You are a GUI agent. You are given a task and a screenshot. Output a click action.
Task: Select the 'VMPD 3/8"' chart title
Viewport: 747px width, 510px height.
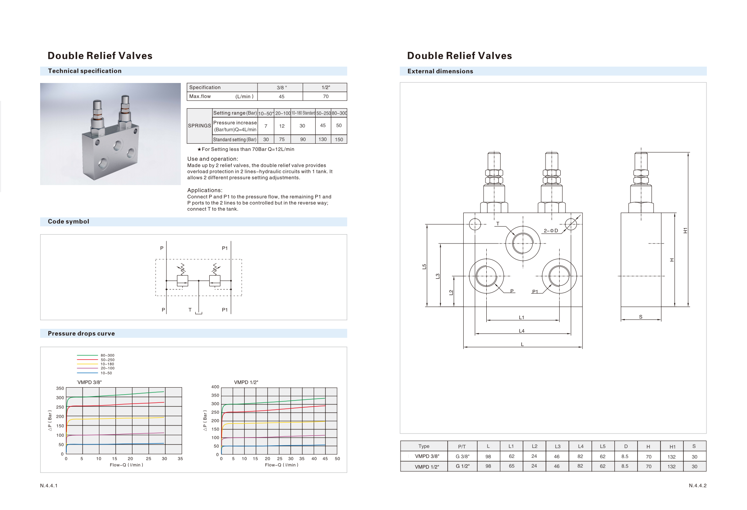[90, 382]
